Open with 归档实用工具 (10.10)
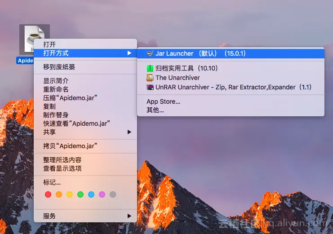Image resolution: width=333 pixels, height=234 pixels. pyautogui.click(x=231, y=68)
